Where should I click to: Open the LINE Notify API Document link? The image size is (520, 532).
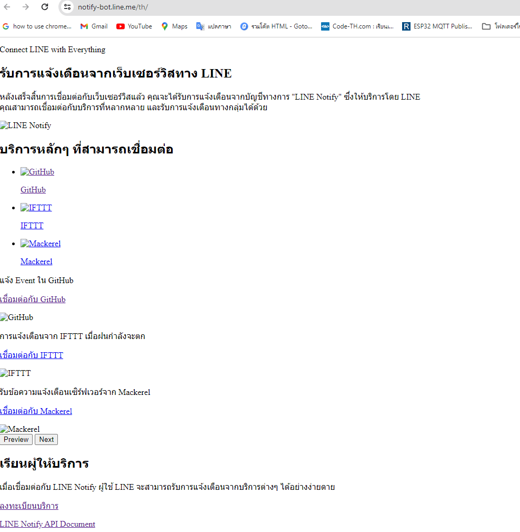(47, 524)
